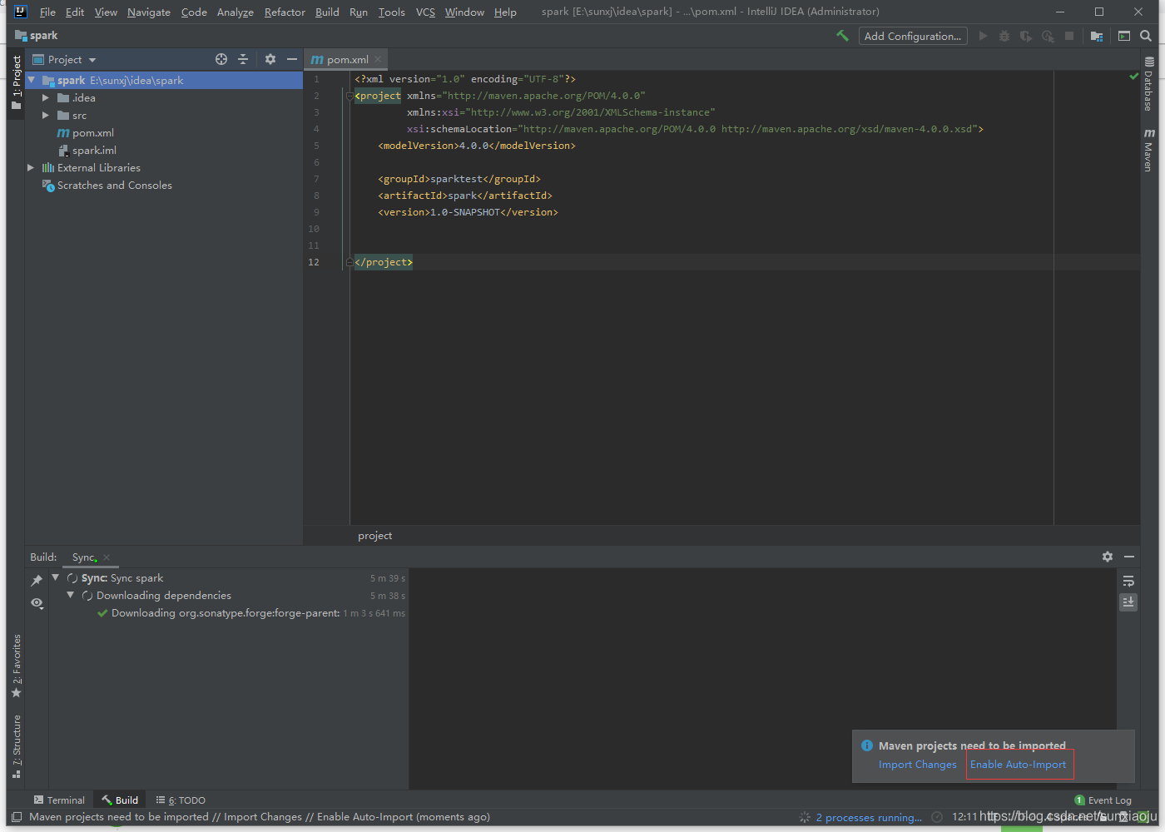The width and height of the screenshot is (1165, 832).
Task: Collapse the Sync spark build node
Action: [x=56, y=577]
